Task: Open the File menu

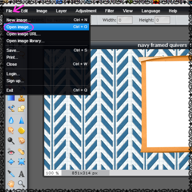Action: 9,11
